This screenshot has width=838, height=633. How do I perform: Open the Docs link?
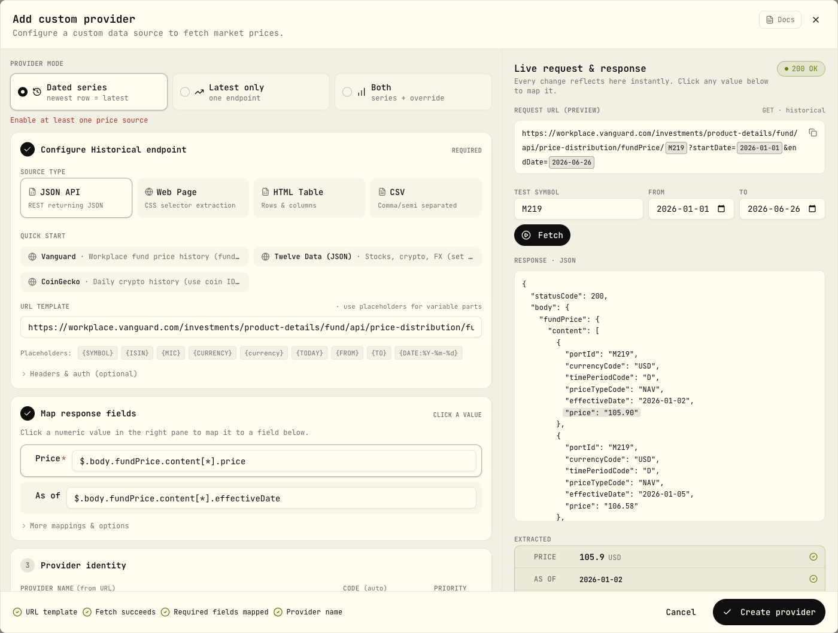point(780,20)
